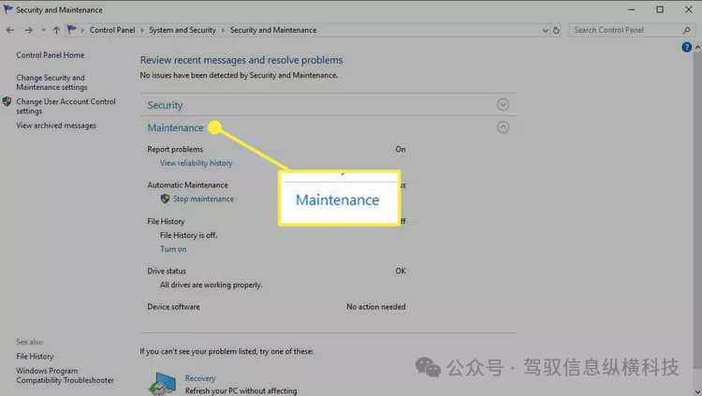Click 'File History is off.' text

coord(188,235)
